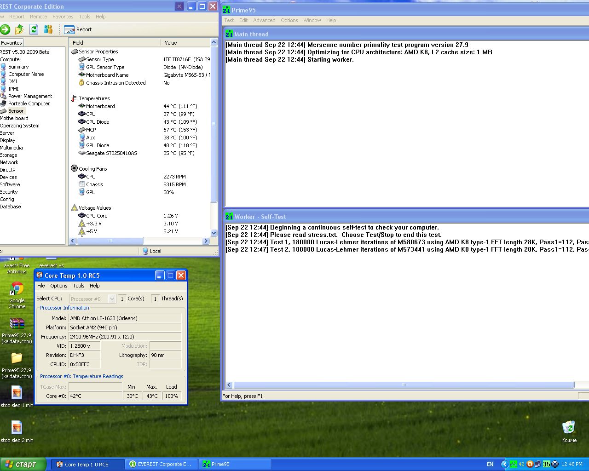The width and height of the screenshot is (589, 471).
Task: Open the Options menu in Prime95
Action: coord(289,20)
